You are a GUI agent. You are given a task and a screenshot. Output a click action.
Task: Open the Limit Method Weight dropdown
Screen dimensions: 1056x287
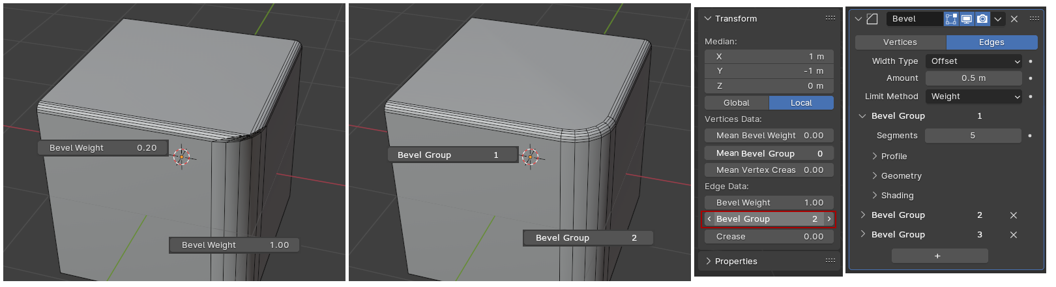(x=974, y=97)
